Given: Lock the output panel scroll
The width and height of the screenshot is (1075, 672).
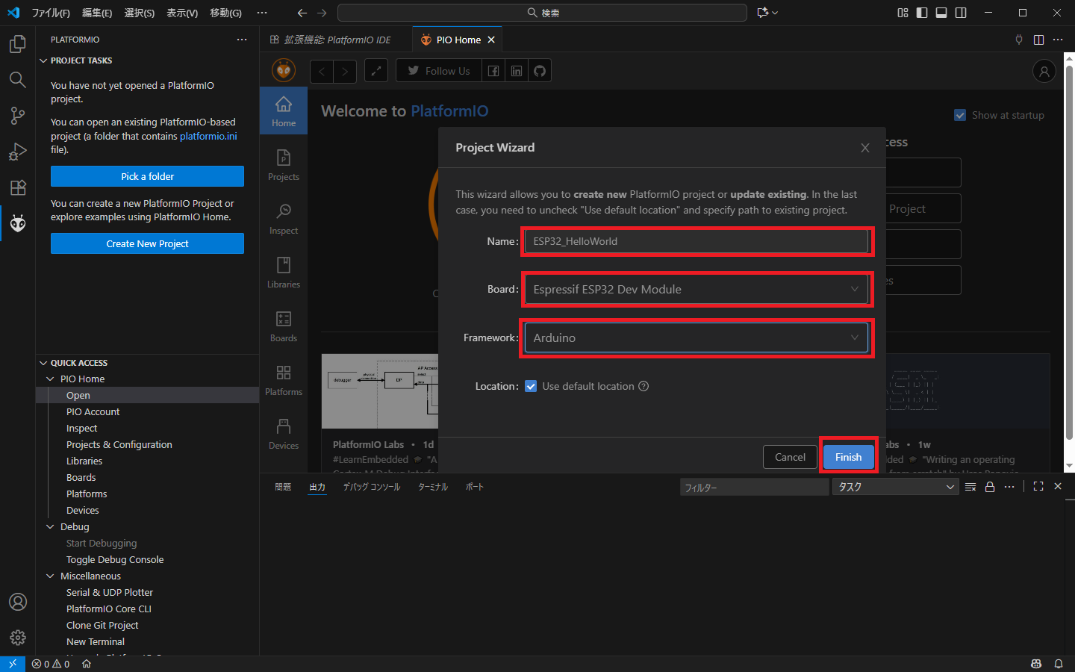Looking at the screenshot, I should tap(990, 487).
